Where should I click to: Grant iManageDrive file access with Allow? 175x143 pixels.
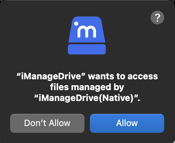point(127,123)
